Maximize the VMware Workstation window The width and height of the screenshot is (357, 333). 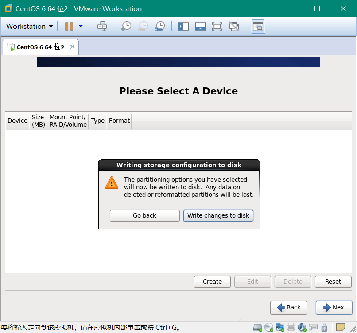click(317, 8)
